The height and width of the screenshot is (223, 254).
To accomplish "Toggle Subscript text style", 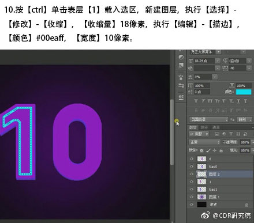I will click(x=231, y=101).
